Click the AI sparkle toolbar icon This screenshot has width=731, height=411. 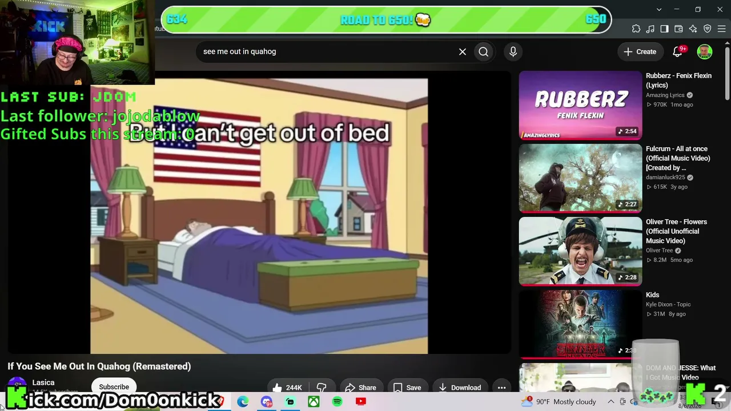[x=693, y=29]
